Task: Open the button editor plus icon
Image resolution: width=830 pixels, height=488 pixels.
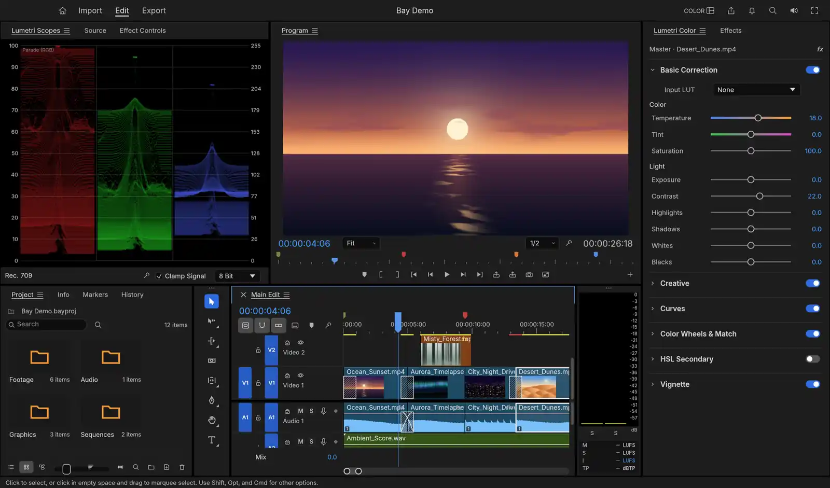Action: pos(630,274)
